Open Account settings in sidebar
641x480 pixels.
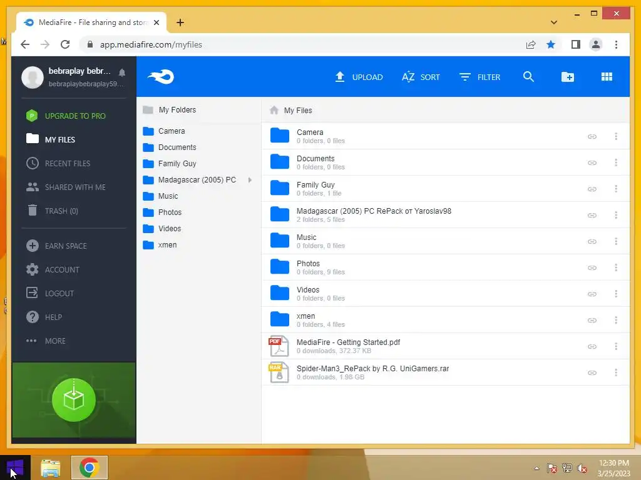pyautogui.click(x=53, y=269)
